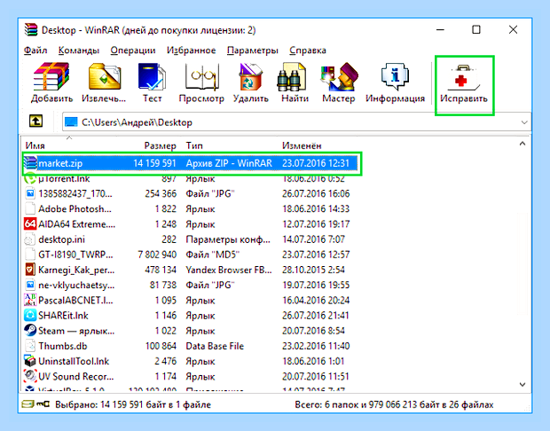Screen dimensions: 550x431
Task: Click the date 28.10.2015 2:54
Action: 313,270
